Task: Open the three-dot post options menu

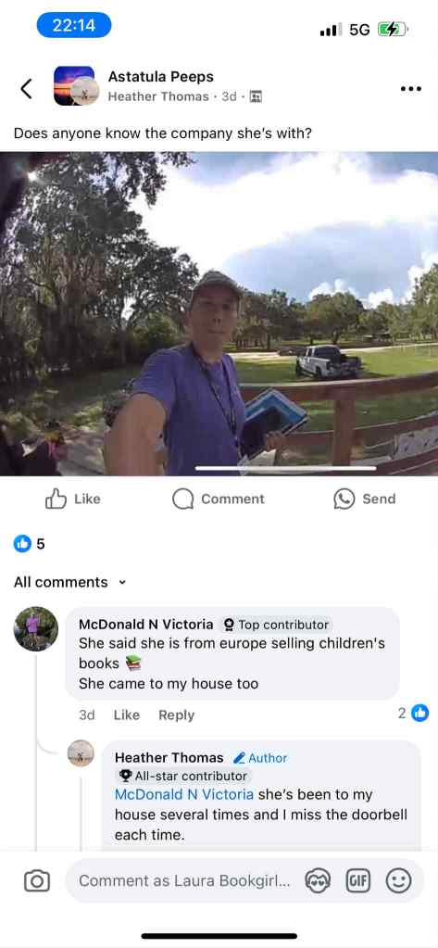Action: click(x=411, y=89)
